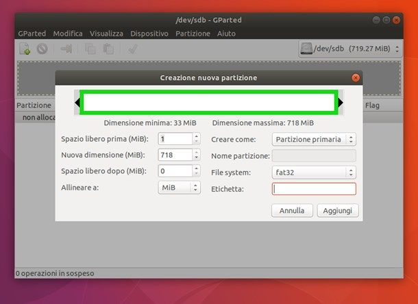Increase Spazio libero dopo value
Viewport: 418px width, 304px height.
(x=197, y=168)
